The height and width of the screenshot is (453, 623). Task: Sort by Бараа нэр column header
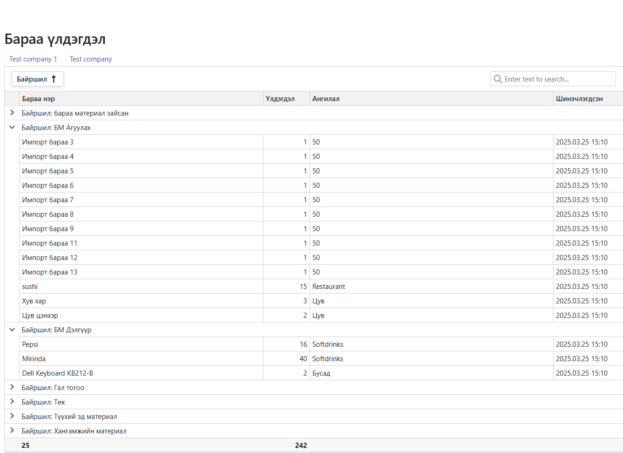142,99
